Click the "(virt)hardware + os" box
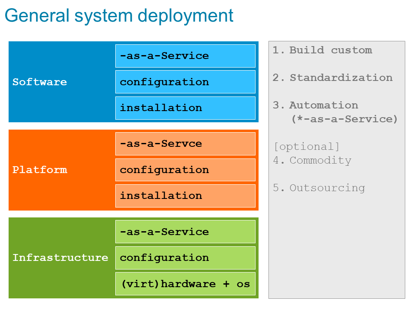 point(185,284)
